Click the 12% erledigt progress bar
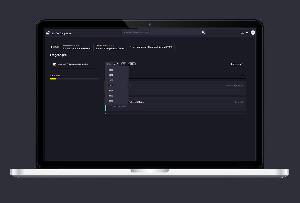This screenshot has height=203, width=300. (75, 79)
